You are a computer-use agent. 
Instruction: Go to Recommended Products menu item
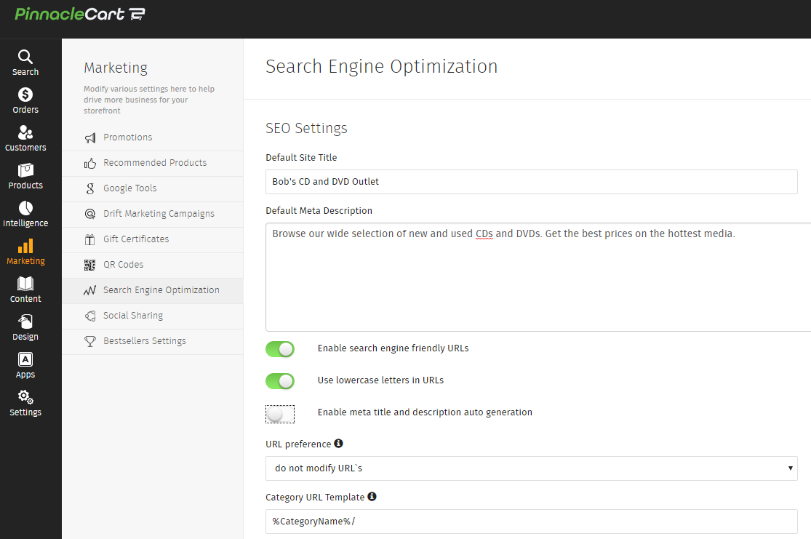[x=153, y=163]
